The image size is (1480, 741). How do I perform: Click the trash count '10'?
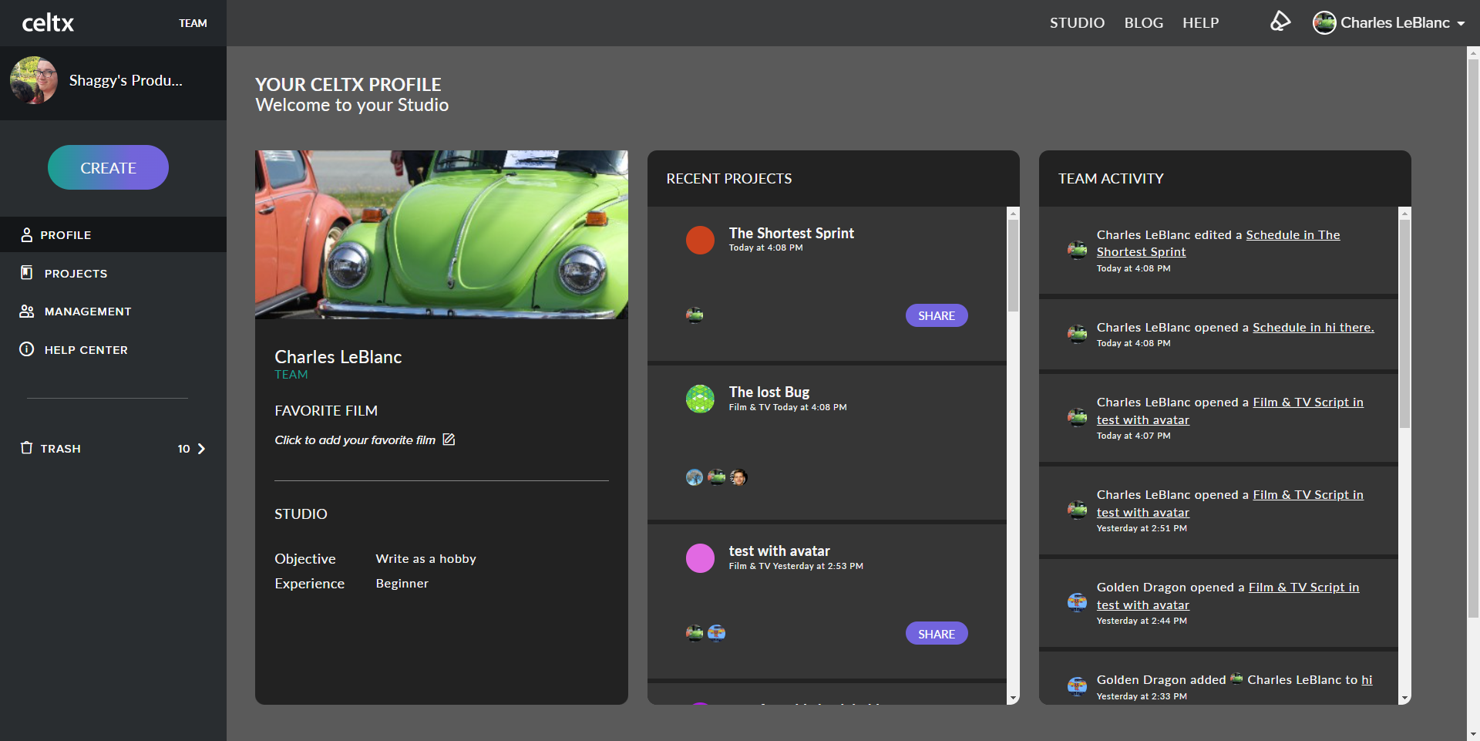coord(183,449)
